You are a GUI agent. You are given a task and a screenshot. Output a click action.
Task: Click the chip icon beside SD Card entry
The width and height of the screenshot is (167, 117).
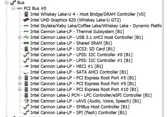(26, 49)
